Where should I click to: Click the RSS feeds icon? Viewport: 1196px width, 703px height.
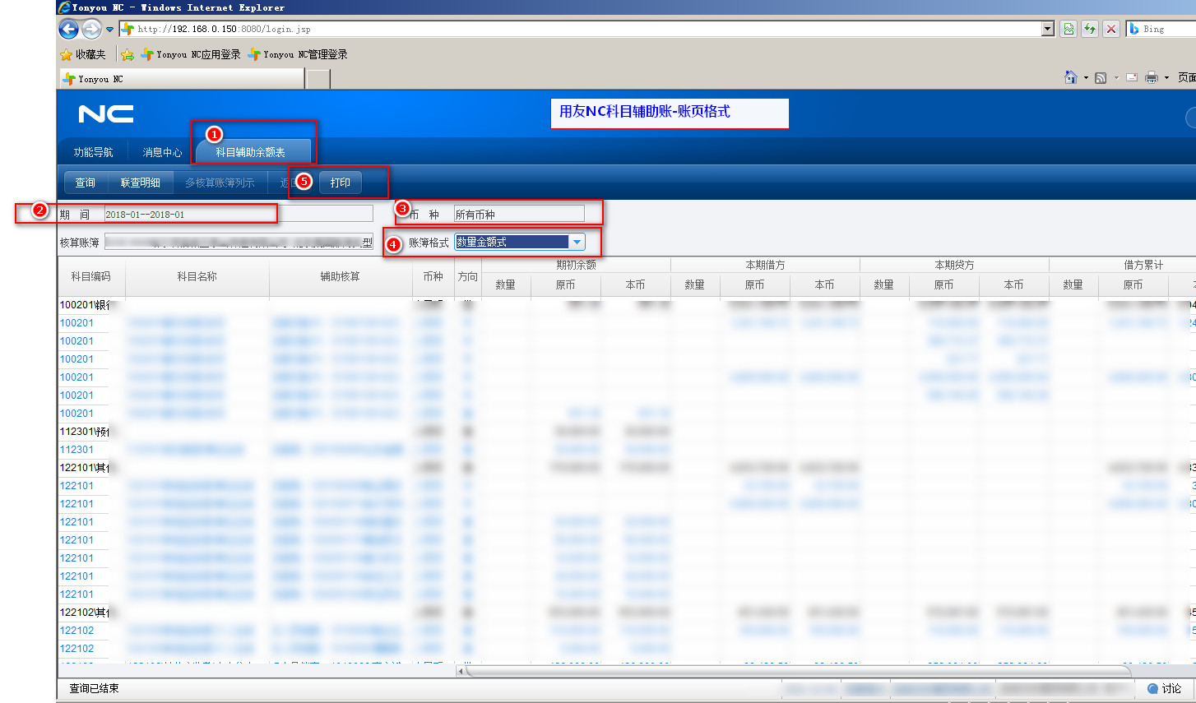(1100, 77)
